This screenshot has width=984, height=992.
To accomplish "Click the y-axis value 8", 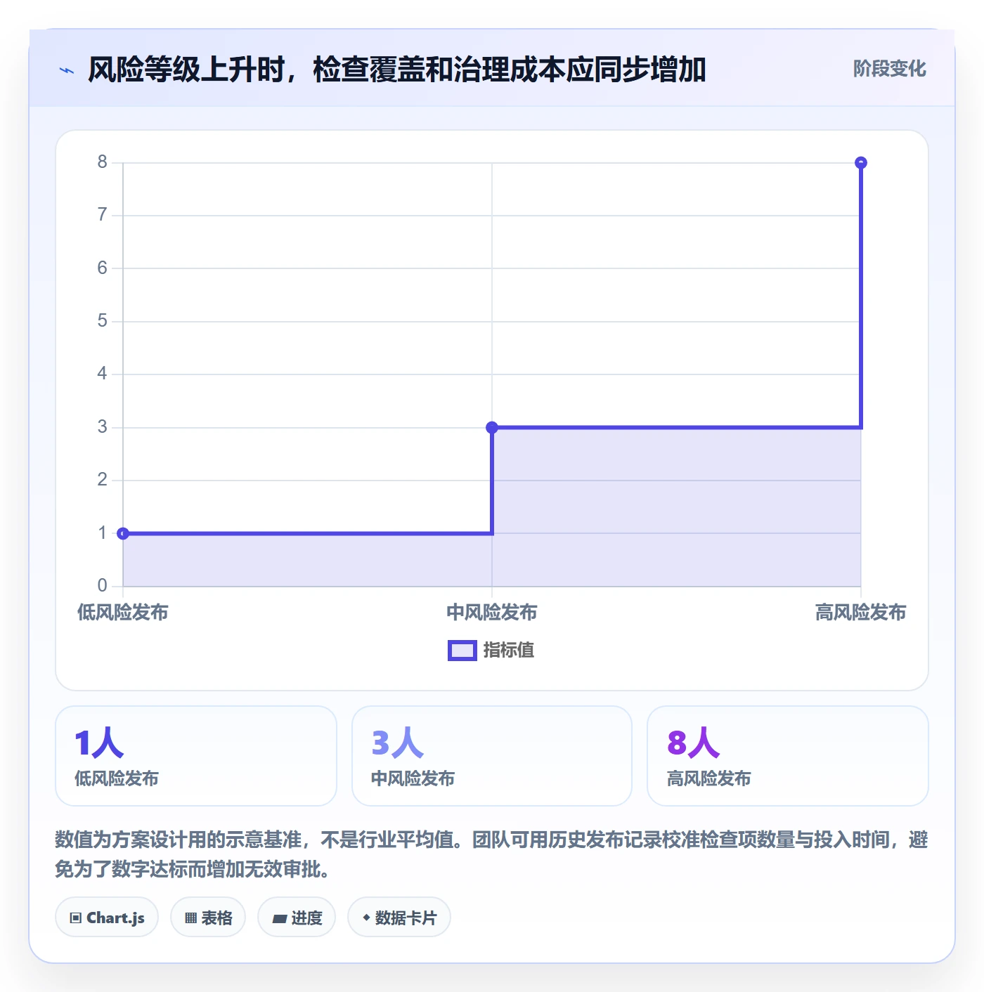I will tap(103, 162).
